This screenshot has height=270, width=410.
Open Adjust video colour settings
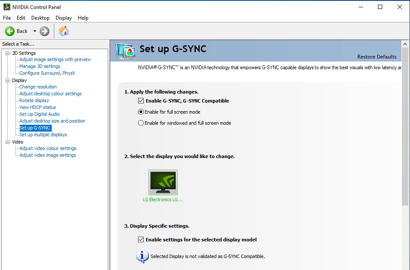click(48, 148)
